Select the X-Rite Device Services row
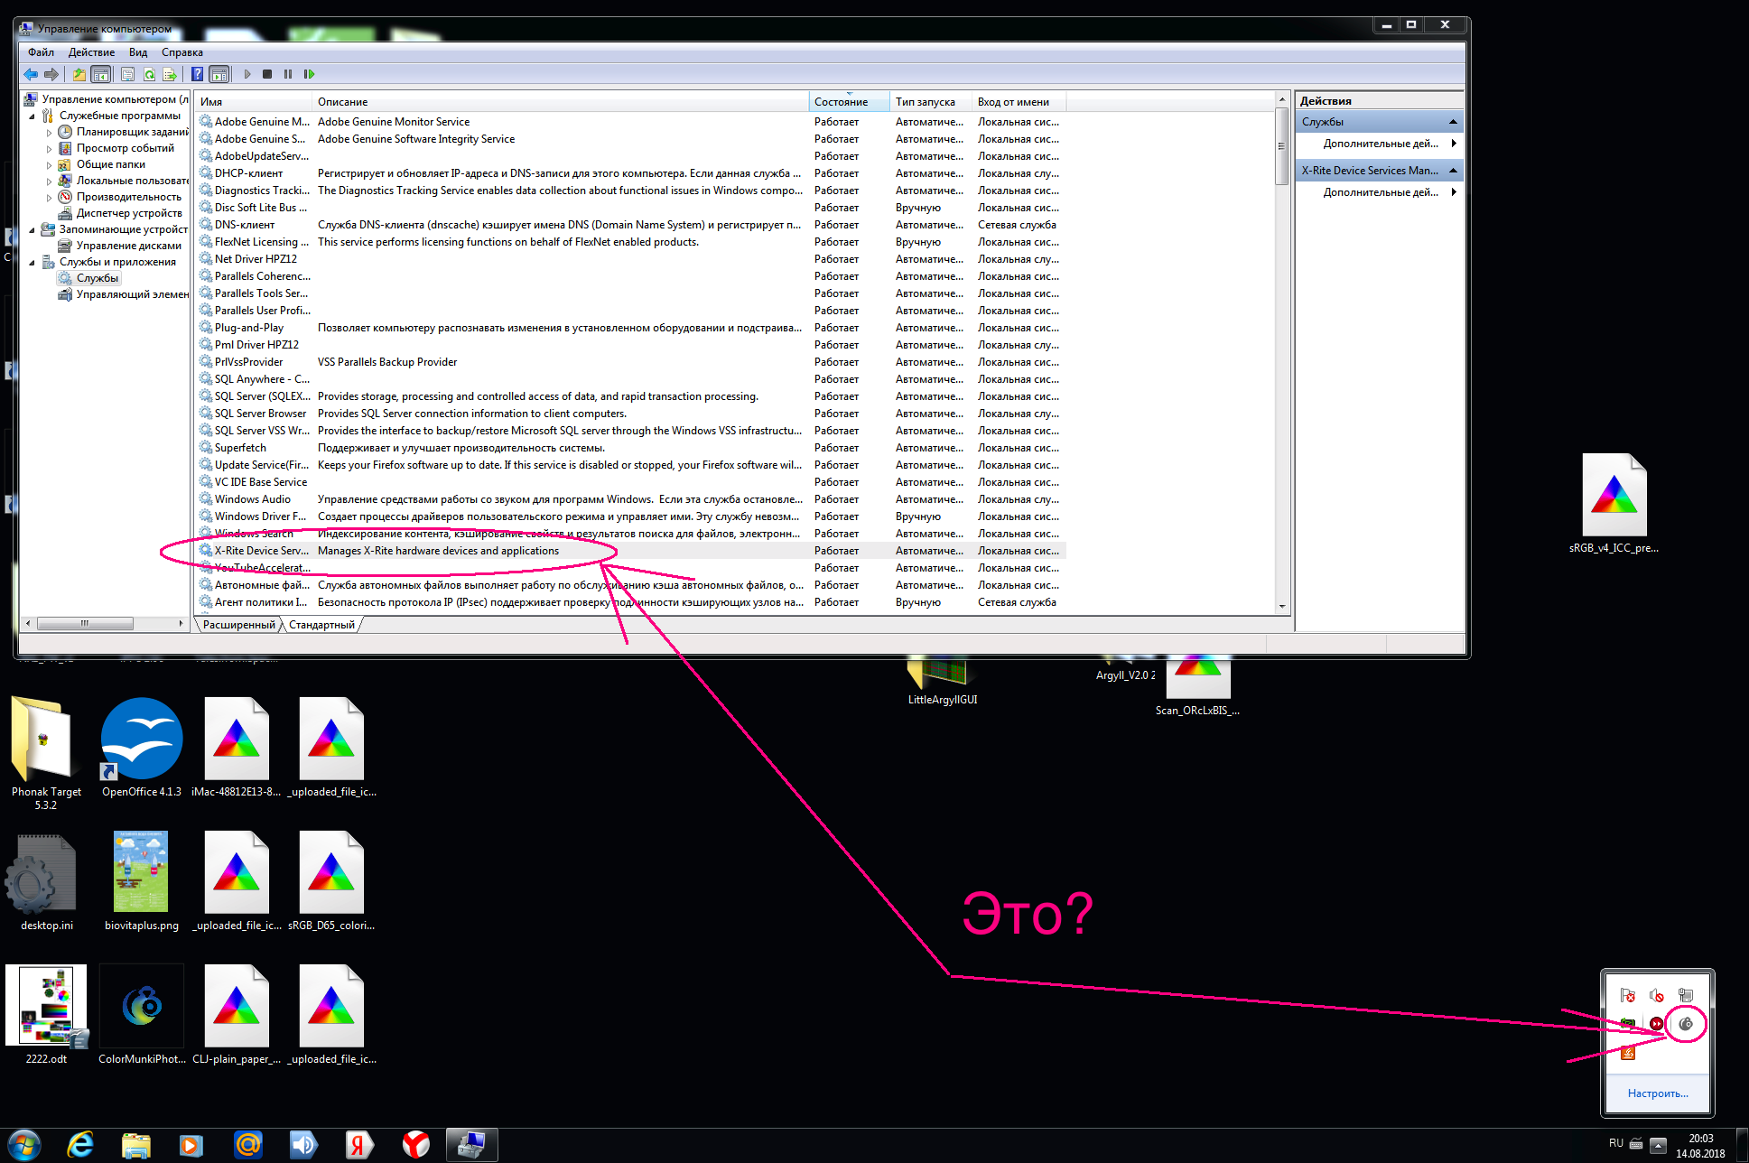Screen dimensions: 1749x1163 [x=631, y=551]
